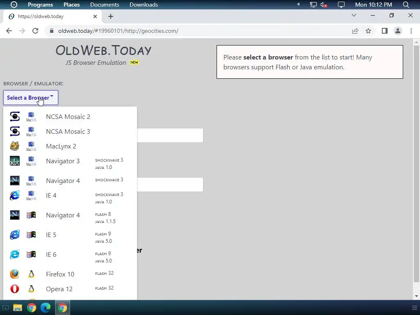Switch to the oldweb.today tab

pos(52,16)
